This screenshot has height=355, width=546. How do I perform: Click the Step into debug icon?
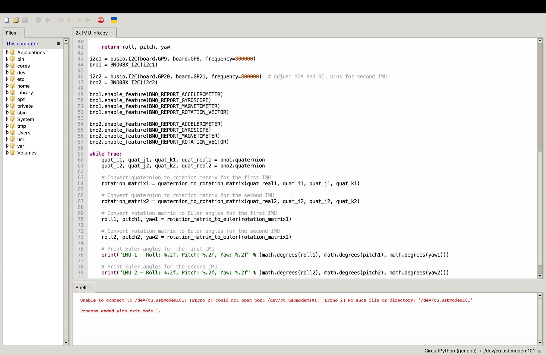pyautogui.click(x=69, y=20)
